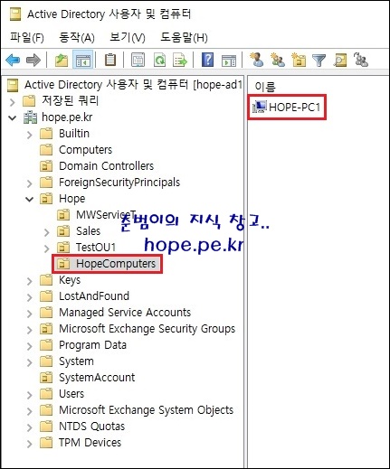
Task: Click the Refresh toolbar icon
Action: (159, 60)
